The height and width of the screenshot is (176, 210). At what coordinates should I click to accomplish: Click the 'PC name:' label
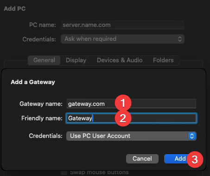[x=43, y=25]
